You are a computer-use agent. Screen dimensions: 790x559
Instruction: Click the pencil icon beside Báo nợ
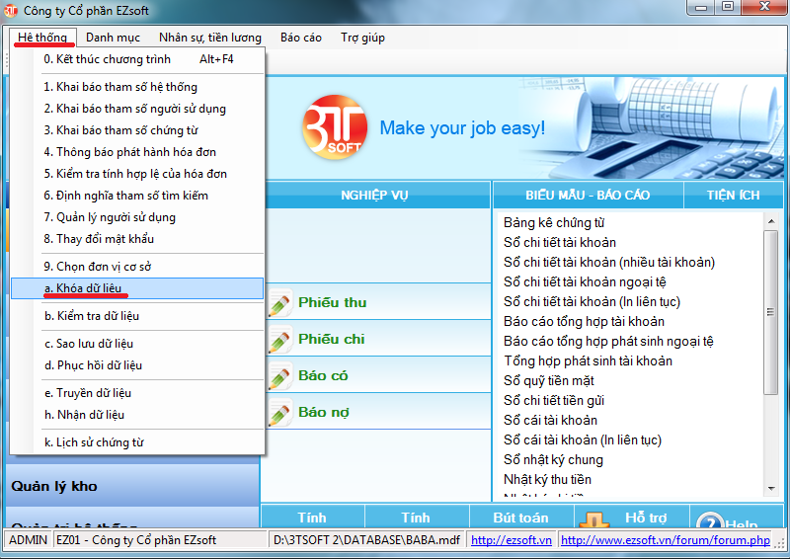[277, 413]
